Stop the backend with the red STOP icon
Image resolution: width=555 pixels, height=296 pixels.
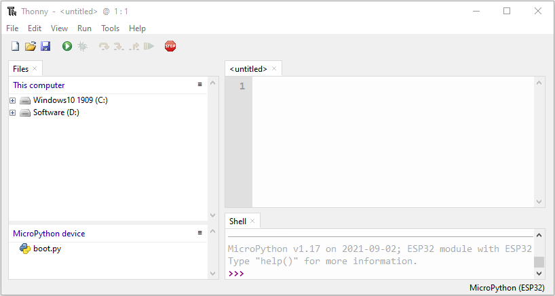coord(170,46)
